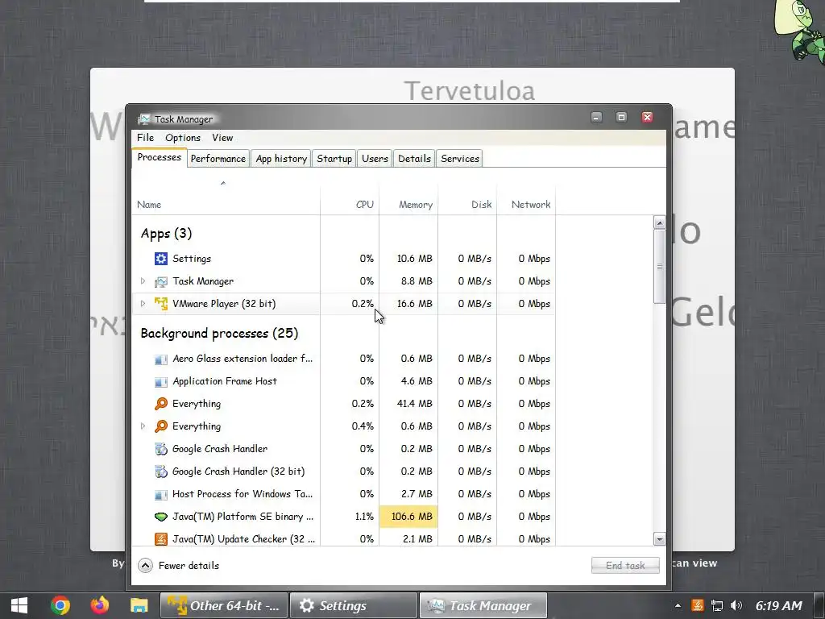Open the volume speaker tray icon
The width and height of the screenshot is (825, 619).
click(736, 606)
